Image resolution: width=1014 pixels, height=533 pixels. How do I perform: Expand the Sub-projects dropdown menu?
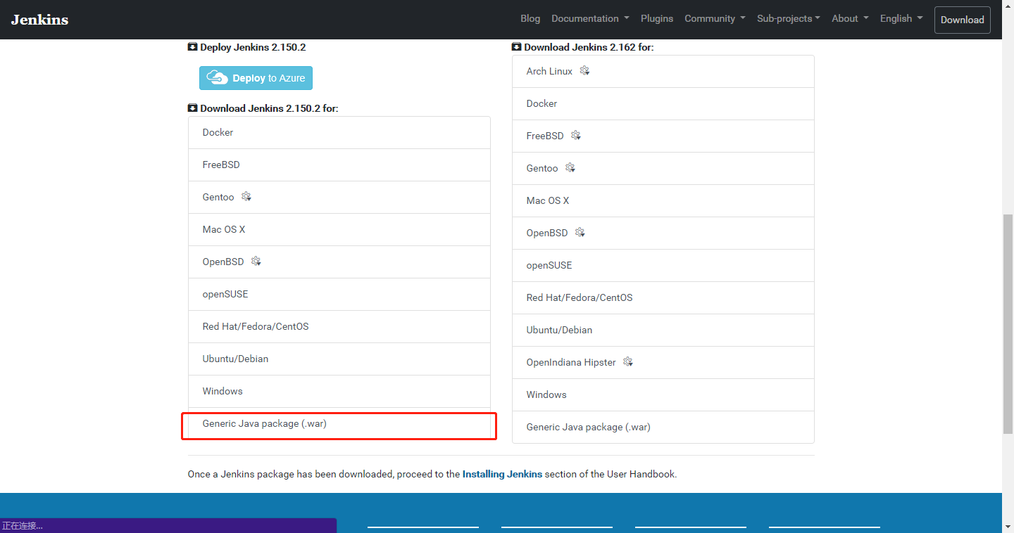click(x=789, y=19)
